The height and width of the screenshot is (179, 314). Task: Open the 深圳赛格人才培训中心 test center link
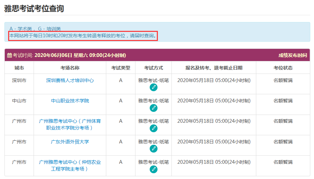coord(70,80)
